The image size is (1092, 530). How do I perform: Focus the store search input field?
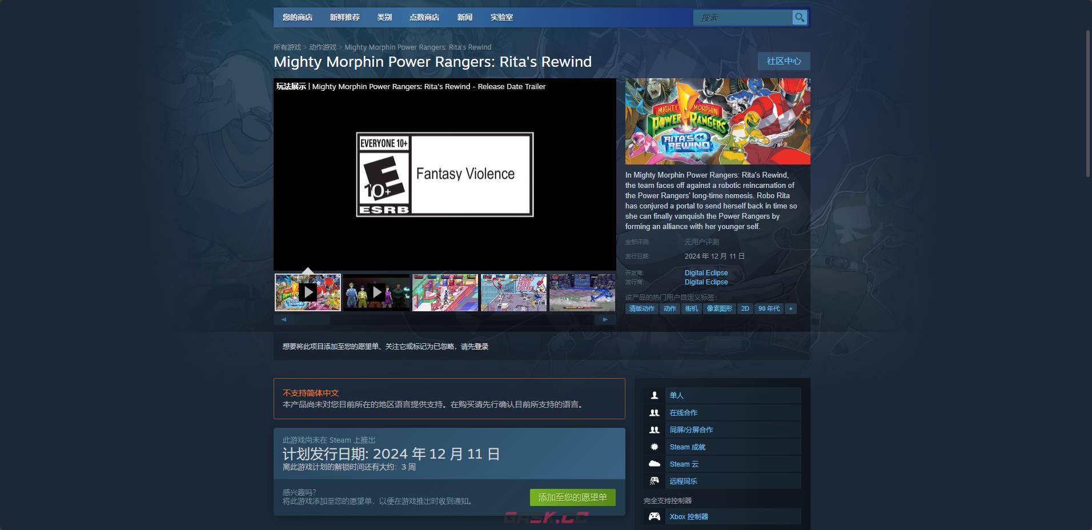tap(742, 18)
